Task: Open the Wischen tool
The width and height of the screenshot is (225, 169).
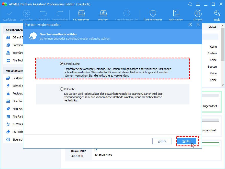Action: 103,15
